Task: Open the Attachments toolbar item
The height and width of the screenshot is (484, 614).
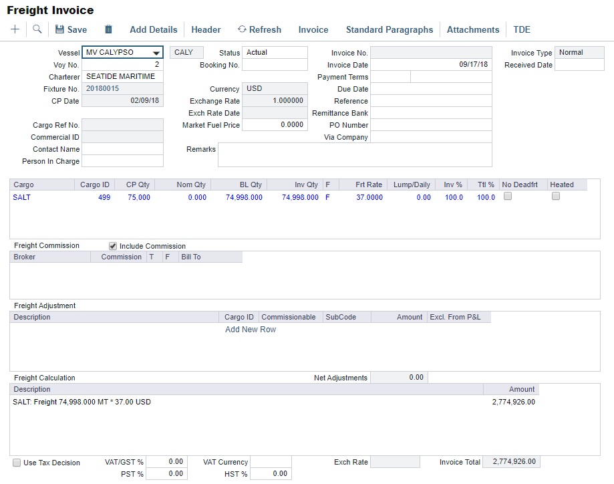Action: 472,29
